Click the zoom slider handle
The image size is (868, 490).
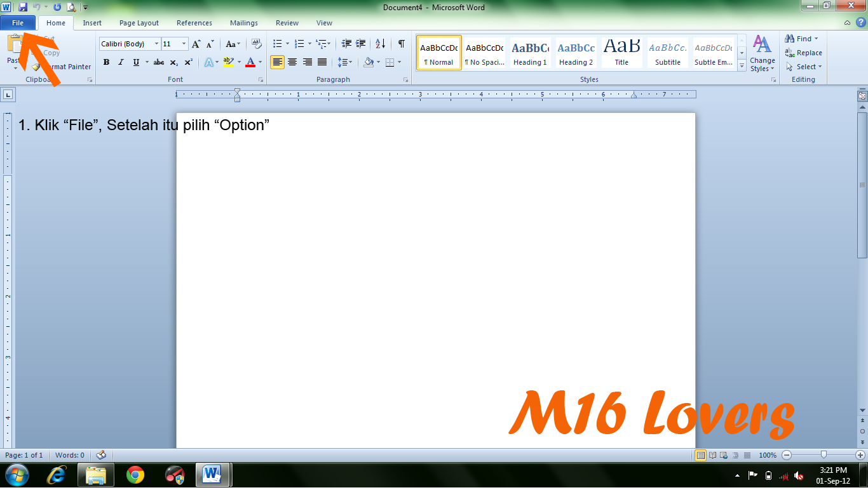tap(824, 454)
